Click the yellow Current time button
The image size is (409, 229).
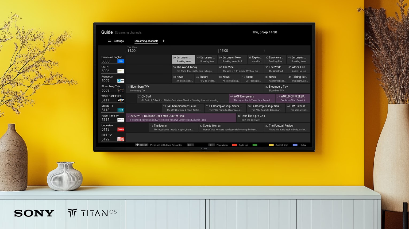[x=271, y=145]
